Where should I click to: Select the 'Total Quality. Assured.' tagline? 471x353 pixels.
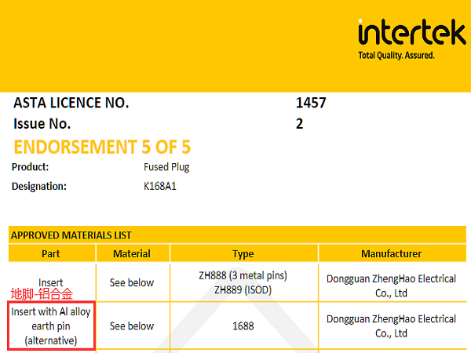396,56
